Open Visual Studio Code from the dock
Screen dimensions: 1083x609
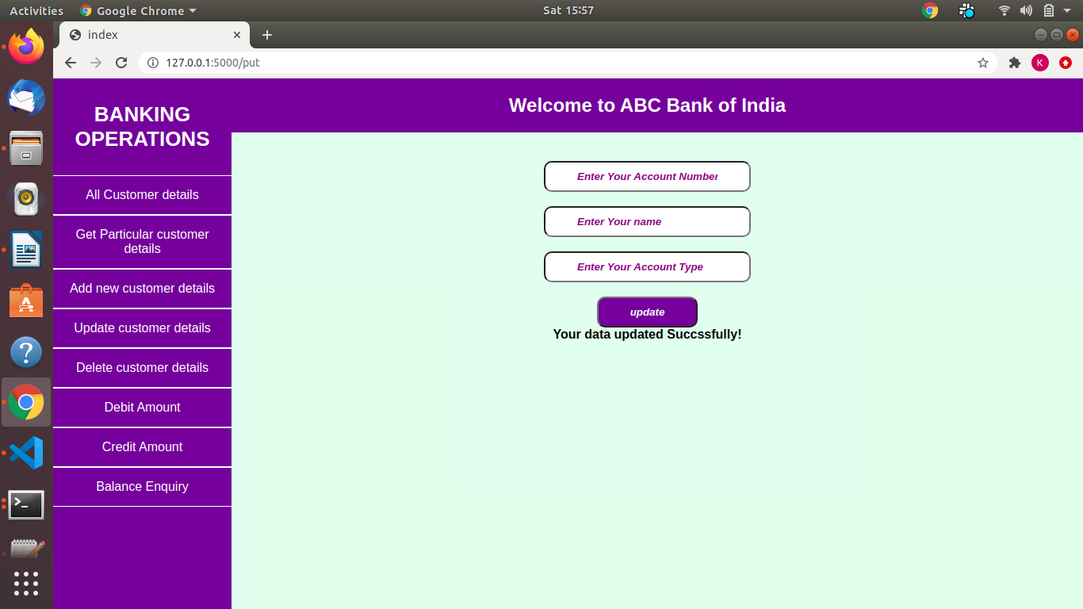pos(26,453)
